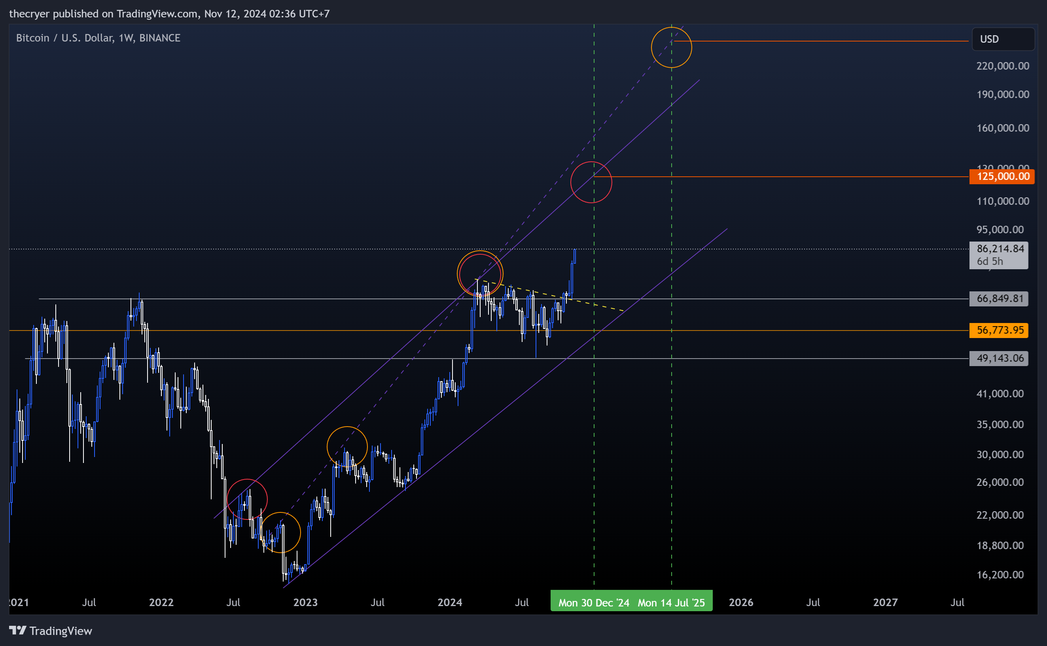Click the thecryer published header text
1047x646 pixels.
tap(169, 14)
